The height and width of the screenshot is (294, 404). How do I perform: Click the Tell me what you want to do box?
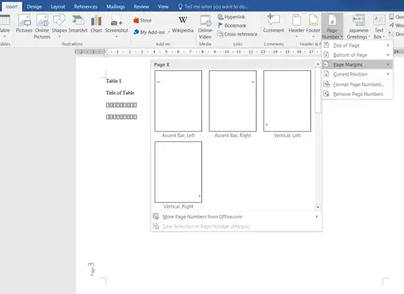point(213,7)
